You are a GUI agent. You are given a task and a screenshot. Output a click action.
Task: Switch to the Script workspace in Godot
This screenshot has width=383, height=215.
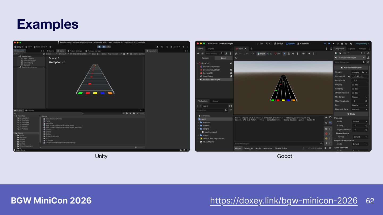278,44
